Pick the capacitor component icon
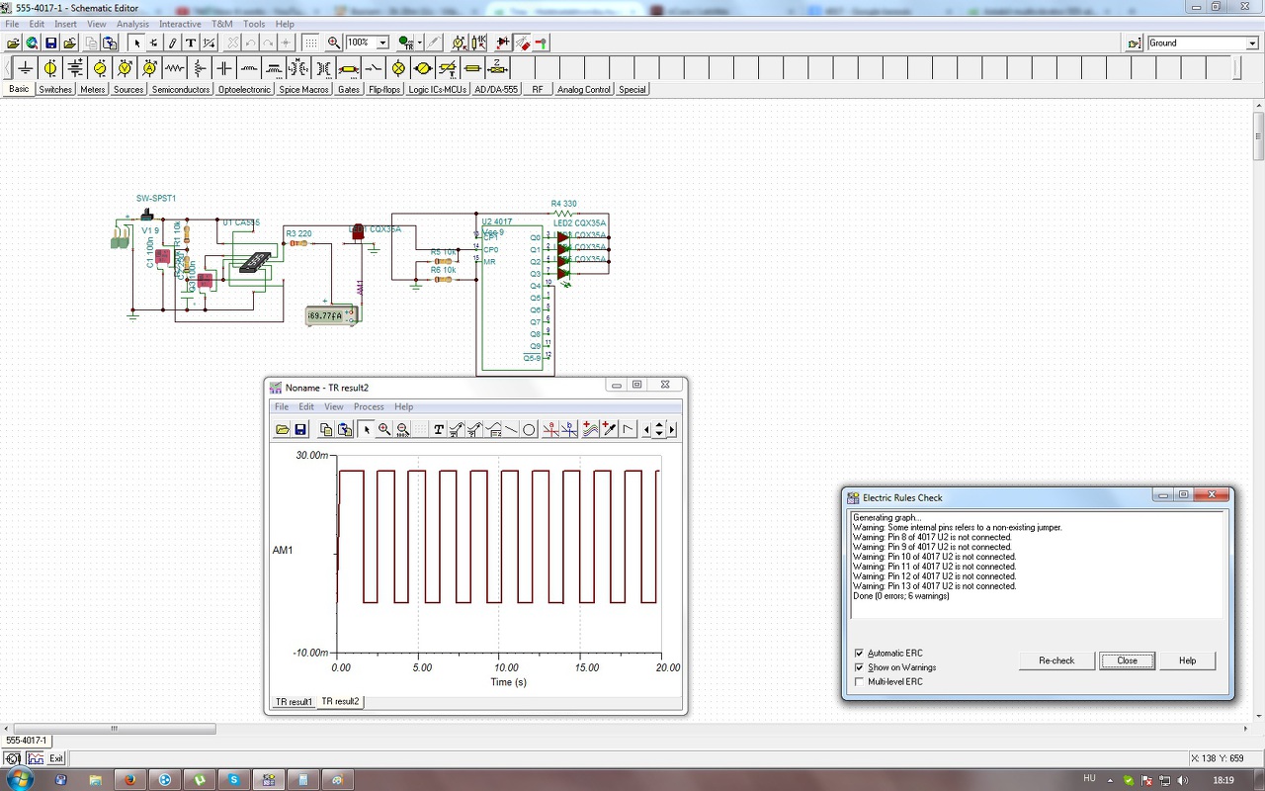Viewport: 1265px width, 791px height. pos(224,68)
